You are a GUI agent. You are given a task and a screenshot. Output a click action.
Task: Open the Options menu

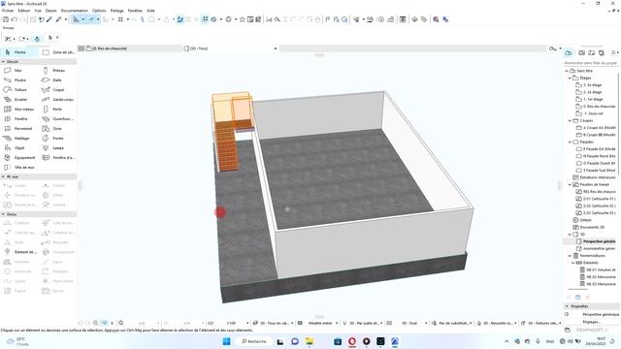pos(99,11)
